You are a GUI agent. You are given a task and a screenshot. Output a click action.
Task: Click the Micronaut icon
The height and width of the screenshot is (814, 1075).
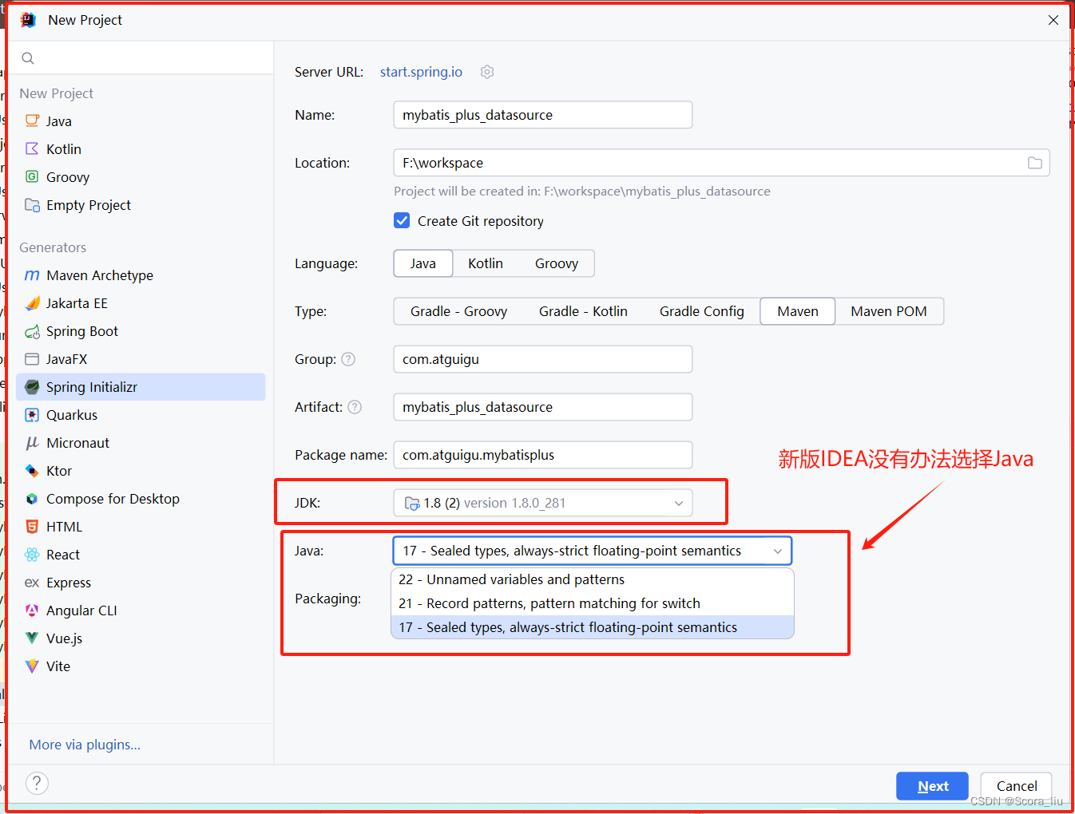[x=32, y=443]
